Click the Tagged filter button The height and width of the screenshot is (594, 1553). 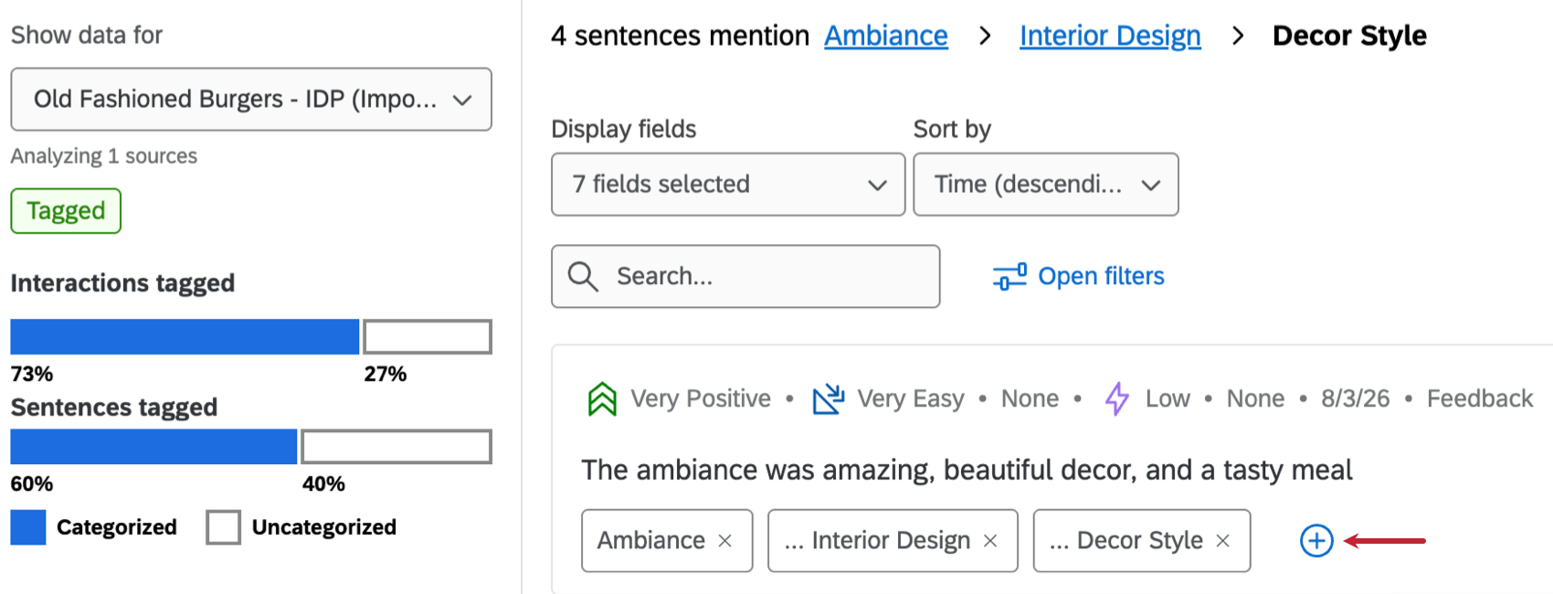point(66,211)
